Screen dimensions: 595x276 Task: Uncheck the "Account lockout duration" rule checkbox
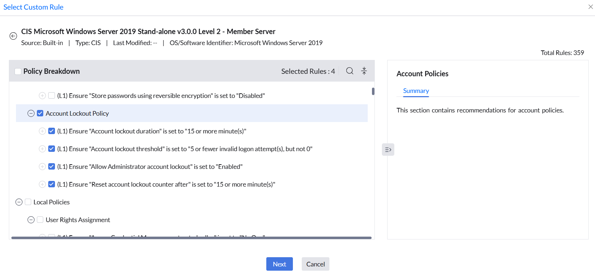pos(51,131)
